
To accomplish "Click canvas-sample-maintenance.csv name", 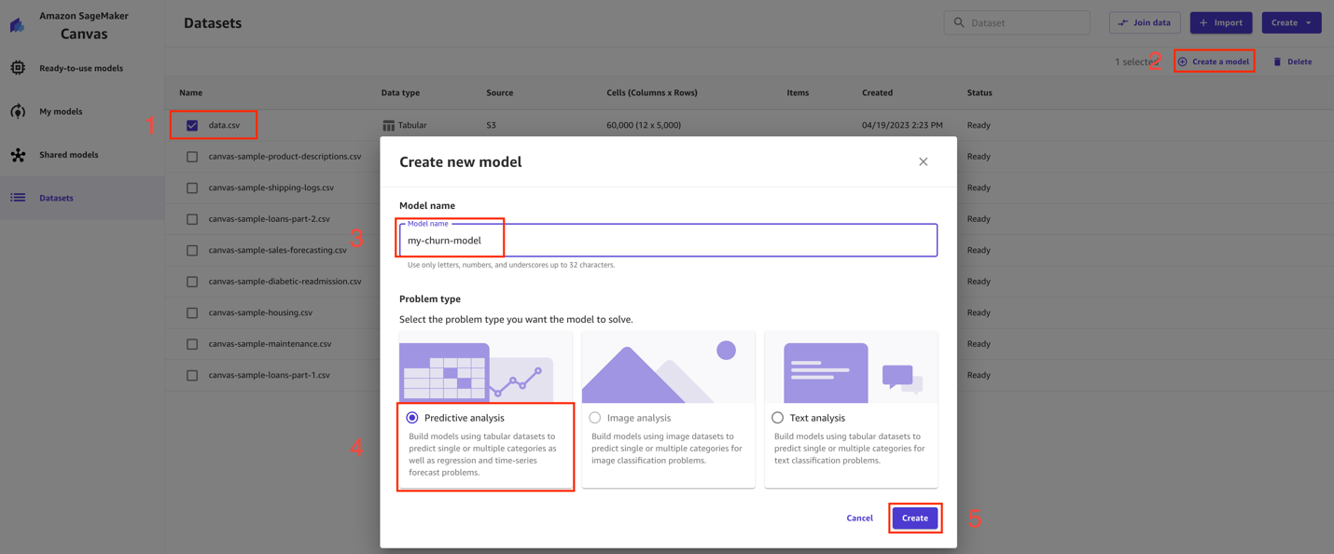I will 270,344.
